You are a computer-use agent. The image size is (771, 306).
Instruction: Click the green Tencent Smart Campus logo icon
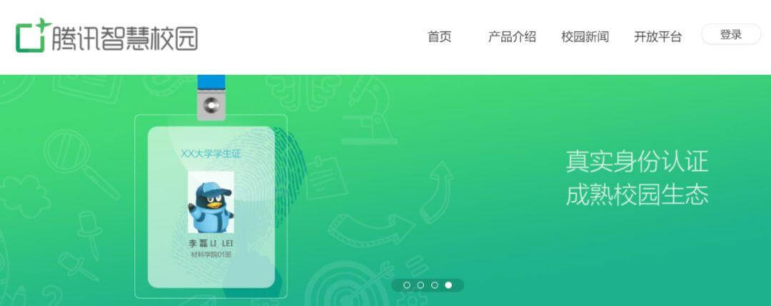(x=34, y=36)
